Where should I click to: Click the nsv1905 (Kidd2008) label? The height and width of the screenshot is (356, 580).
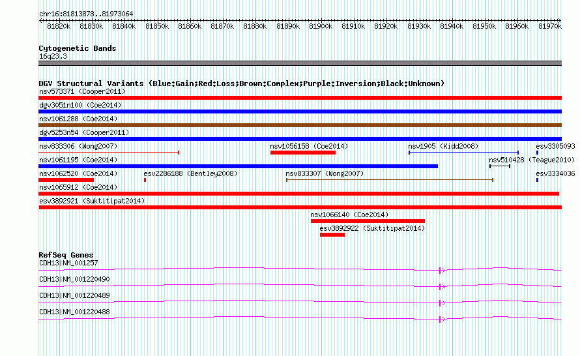tap(443, 146)
